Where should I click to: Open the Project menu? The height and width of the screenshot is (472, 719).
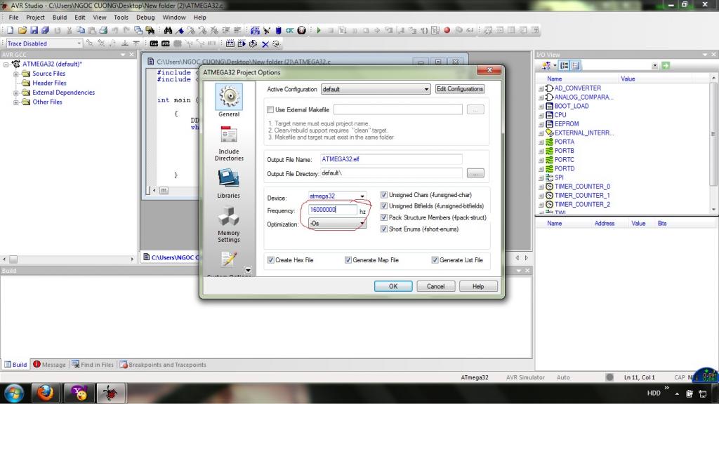[35, 18]
